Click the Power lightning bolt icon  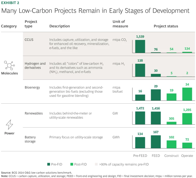click(9, 125)
